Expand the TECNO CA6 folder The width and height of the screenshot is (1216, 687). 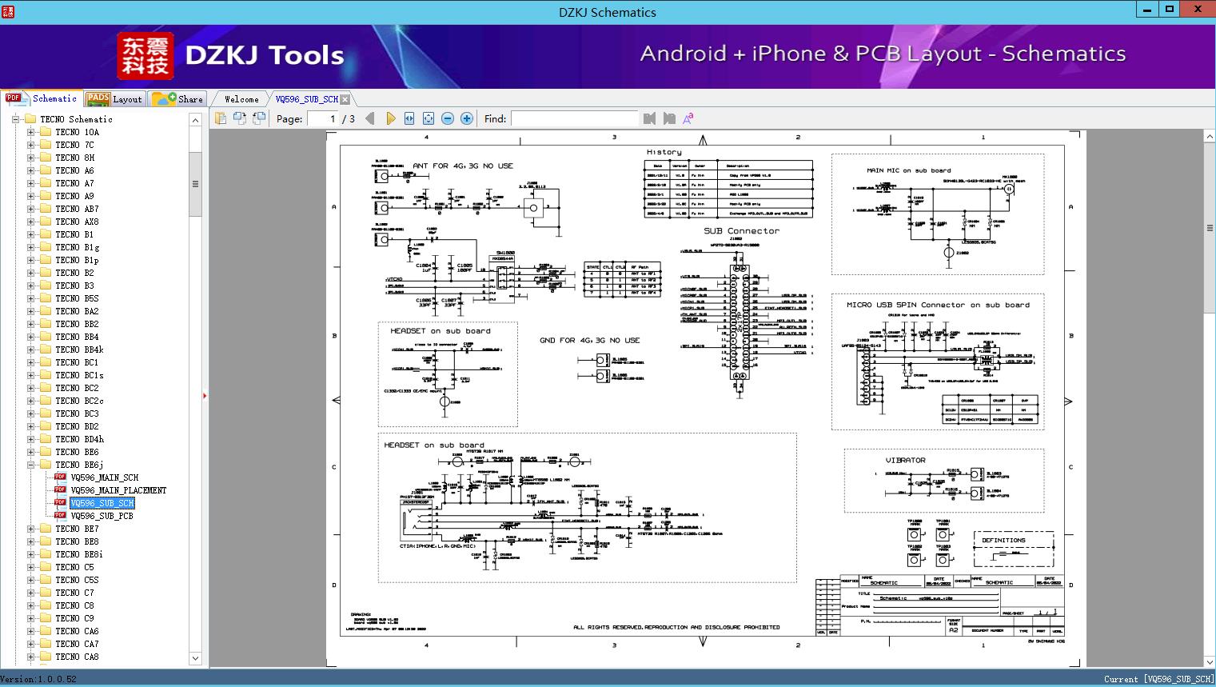point(30,631)
